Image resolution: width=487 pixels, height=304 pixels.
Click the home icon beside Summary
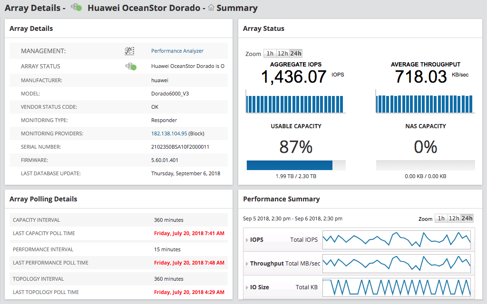click(x=211, y=8)
